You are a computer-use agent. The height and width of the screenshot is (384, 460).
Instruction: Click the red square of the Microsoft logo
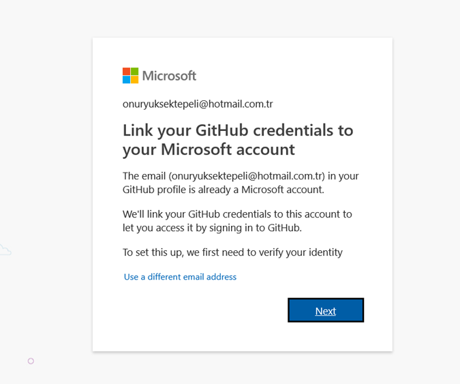click(127, 72)
